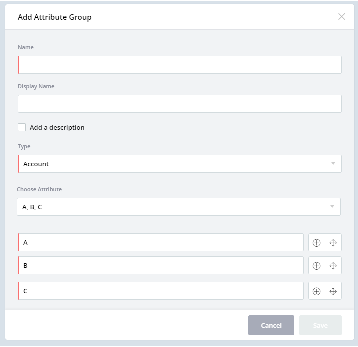
Task: Select the attribute B text field
Action: (161, 266)
